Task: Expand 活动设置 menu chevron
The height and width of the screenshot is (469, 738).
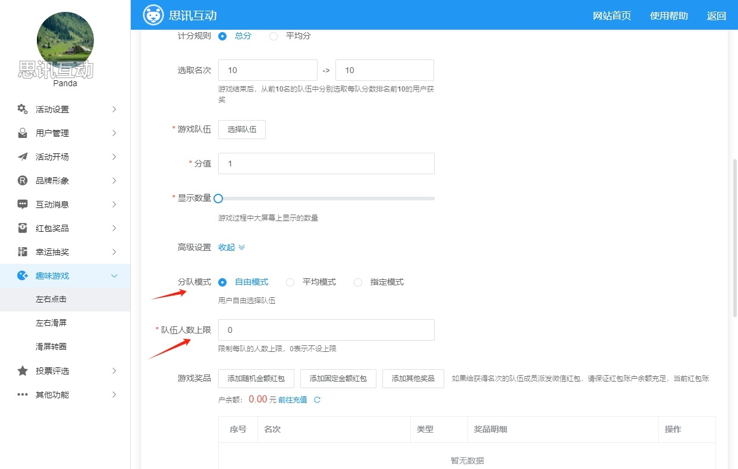Action: pos(114,109)
